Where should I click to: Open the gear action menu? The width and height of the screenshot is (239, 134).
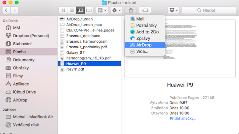point(117,10)
